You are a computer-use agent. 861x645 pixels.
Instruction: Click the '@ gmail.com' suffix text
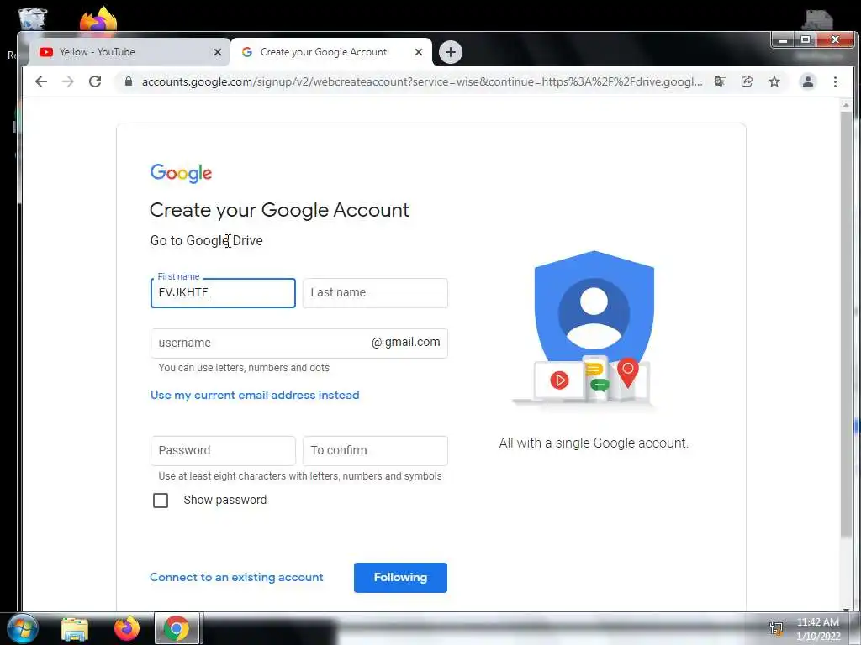(406, 343)
